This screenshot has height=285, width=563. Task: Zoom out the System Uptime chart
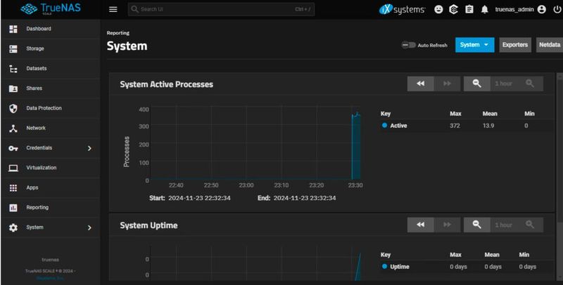pos(476,225)
